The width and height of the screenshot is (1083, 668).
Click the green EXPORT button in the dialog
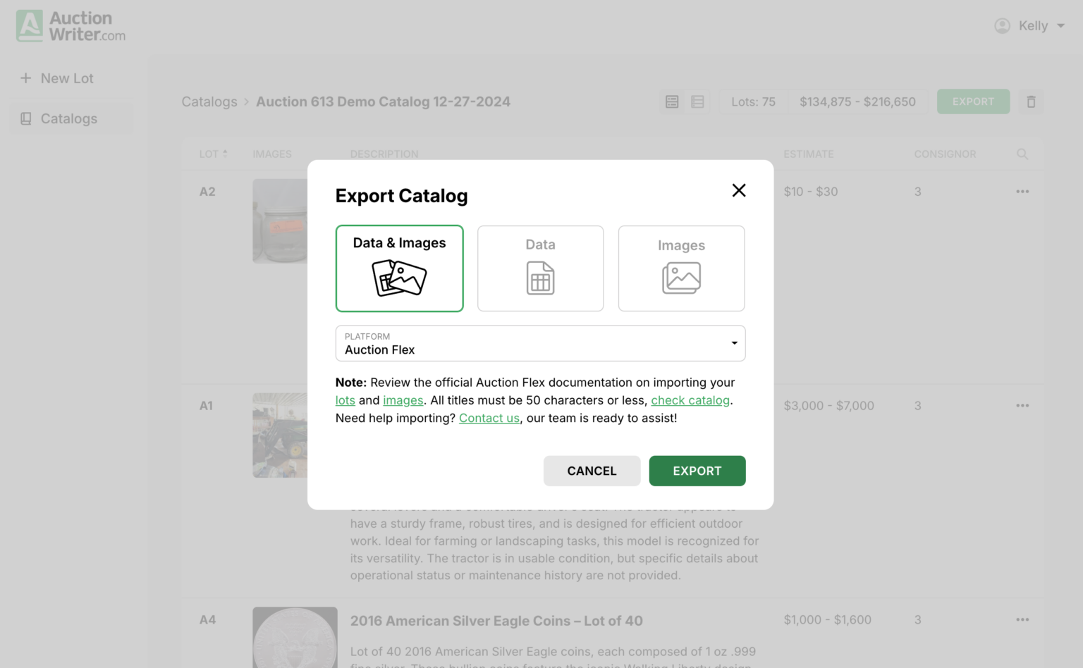click(697, 471)
